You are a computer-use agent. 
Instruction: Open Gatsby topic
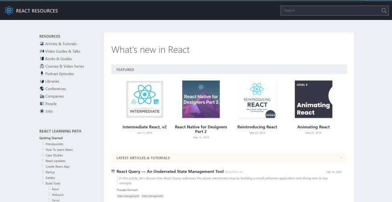coord(50,178)
